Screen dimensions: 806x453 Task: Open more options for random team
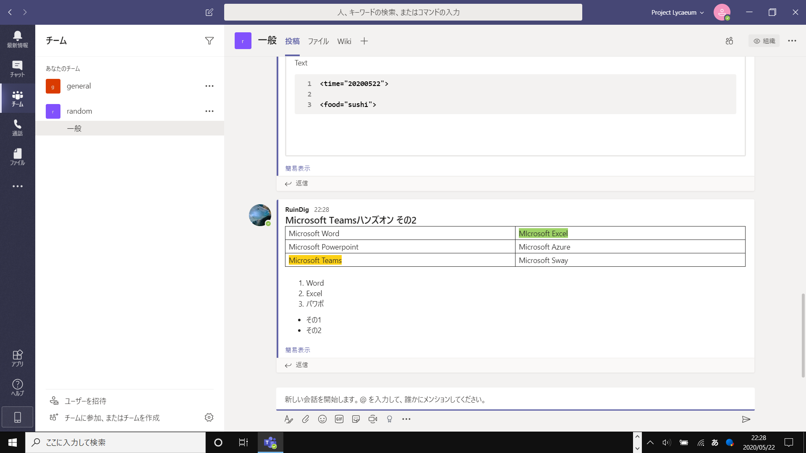pyautogui.click(x=209, y=111)
